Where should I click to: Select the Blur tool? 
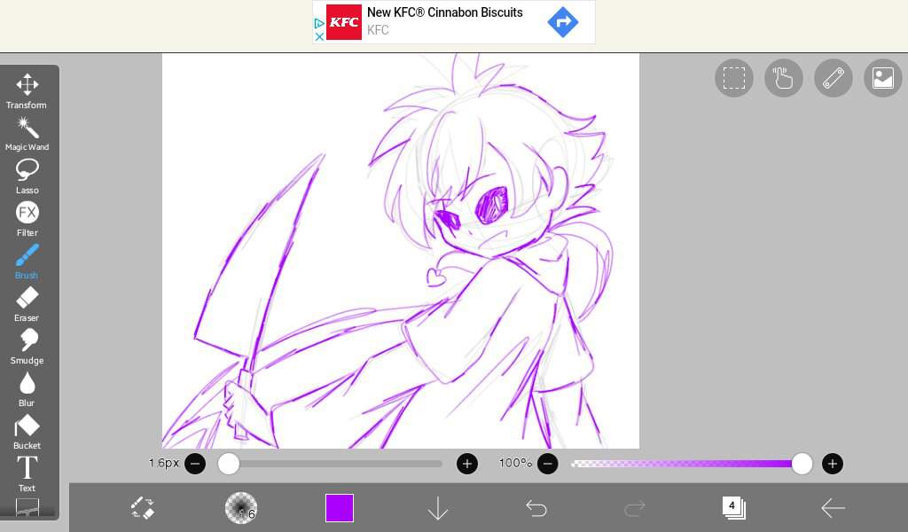(27, 389)
